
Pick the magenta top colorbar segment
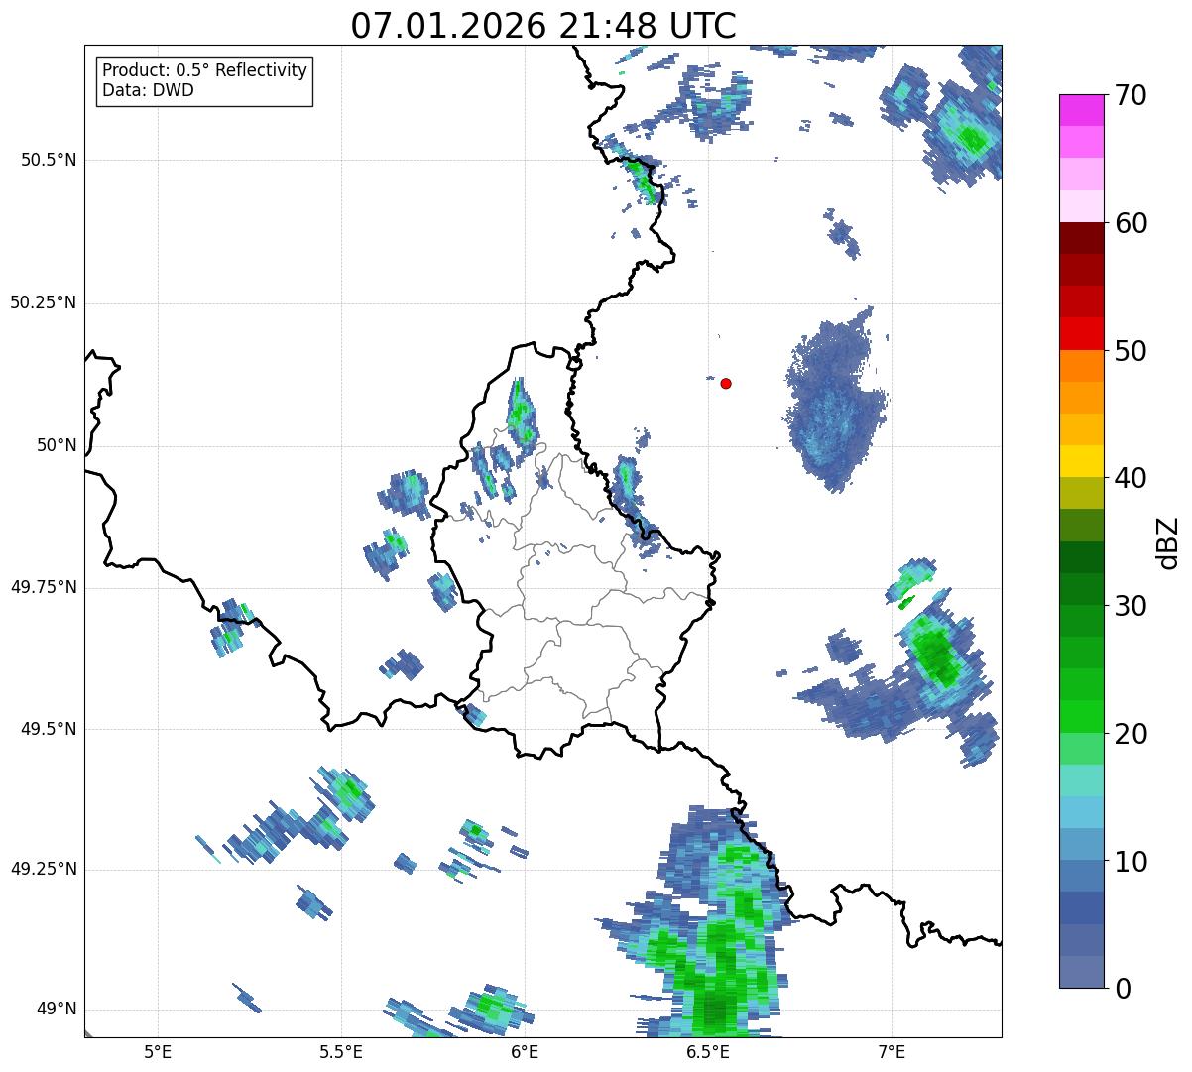[x=1081, y=110]
